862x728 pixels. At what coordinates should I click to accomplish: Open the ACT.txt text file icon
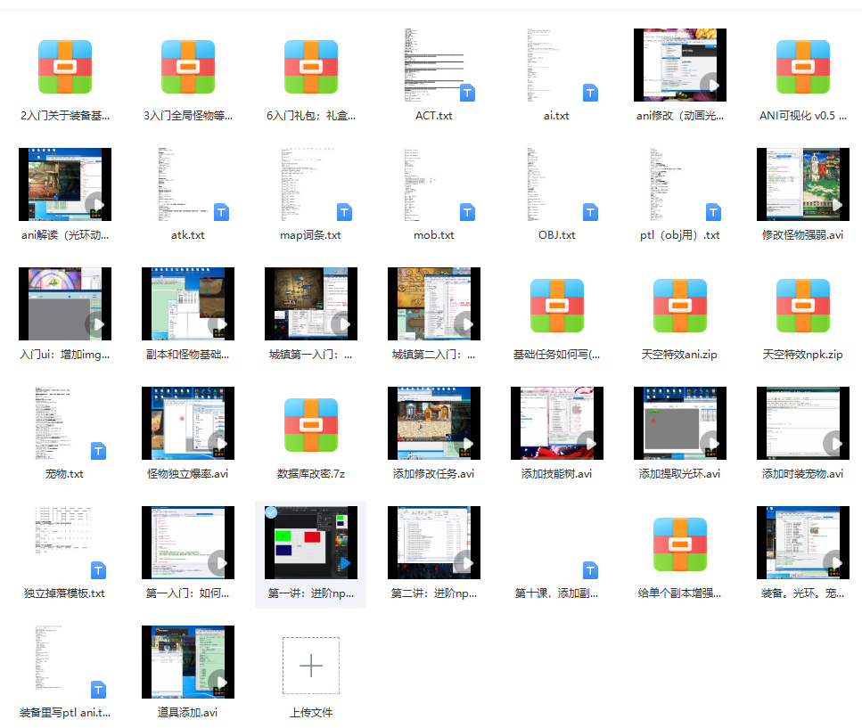434,65
